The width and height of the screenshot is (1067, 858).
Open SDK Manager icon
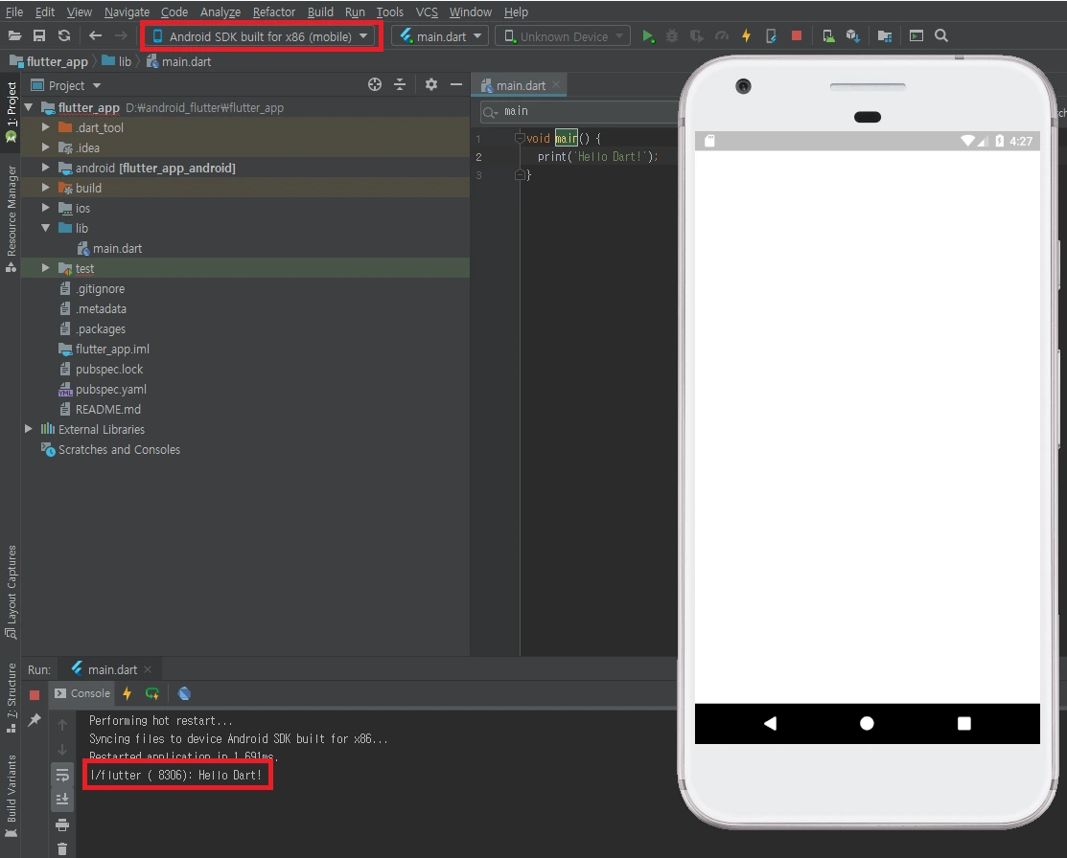852,36
